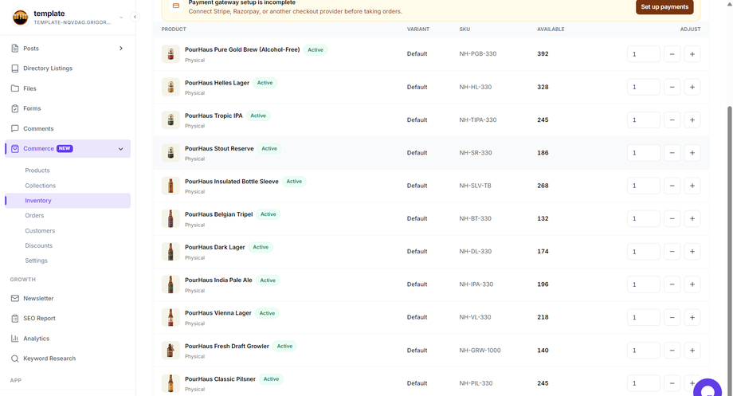Screen dimensions: 733x396
Task: Decrease PourHaus Pure Gold Brew stock with minus
Action: (672, 54)
